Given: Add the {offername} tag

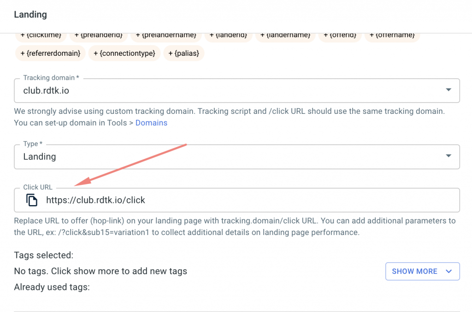Looking at the screenshot, I should tap(392, 35).
